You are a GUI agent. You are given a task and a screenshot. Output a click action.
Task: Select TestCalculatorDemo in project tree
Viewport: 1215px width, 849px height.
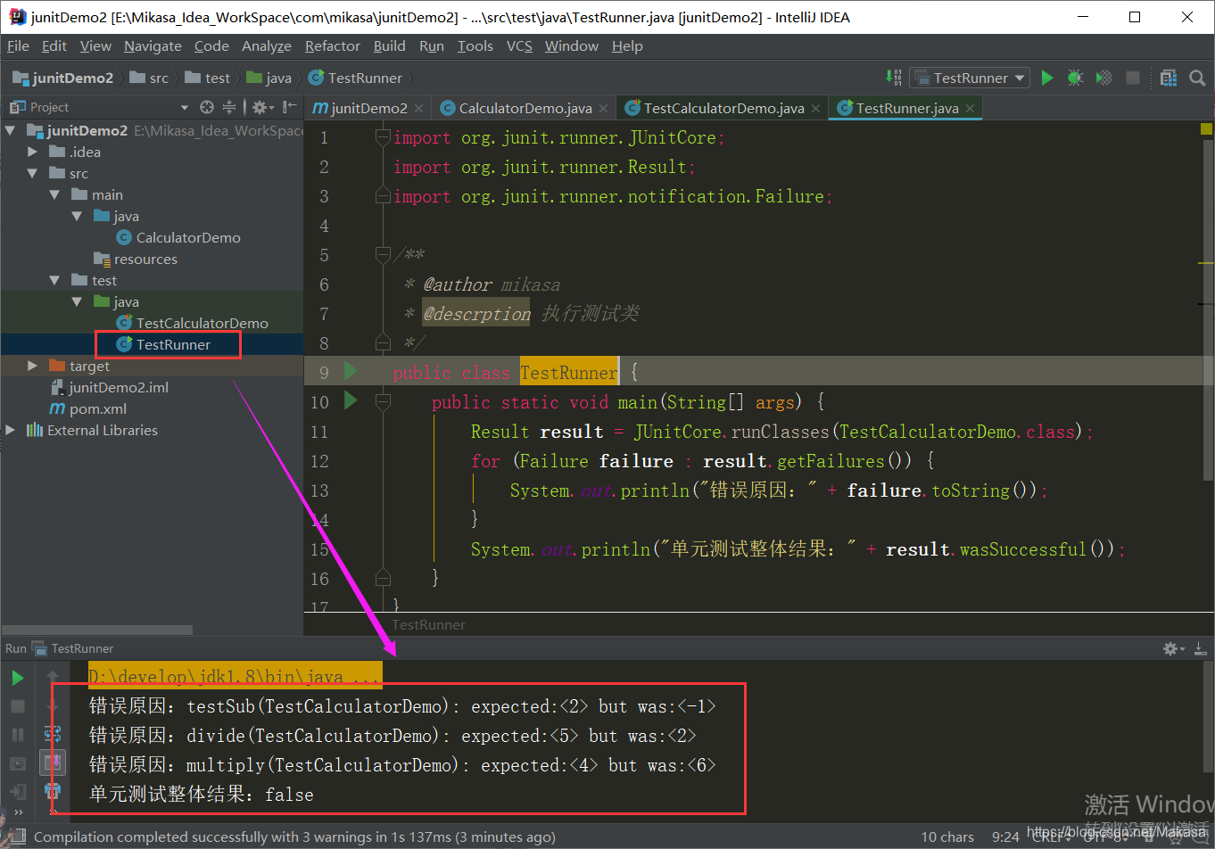(x=202, y=323)
